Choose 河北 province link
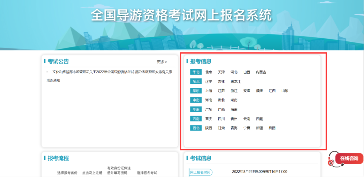 [x=234, y=72]
